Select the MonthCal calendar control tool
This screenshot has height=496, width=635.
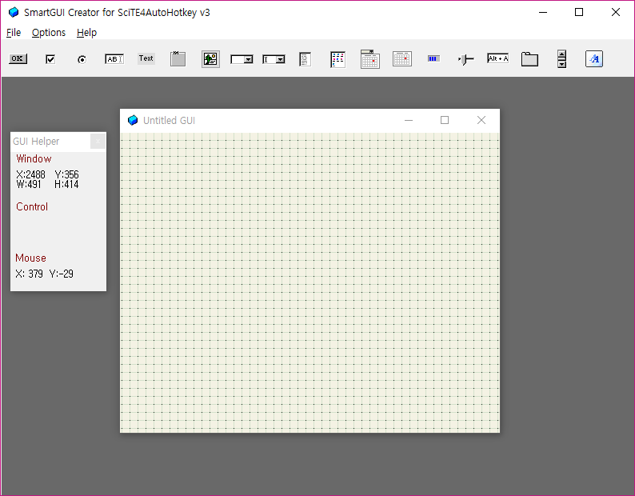402,58
